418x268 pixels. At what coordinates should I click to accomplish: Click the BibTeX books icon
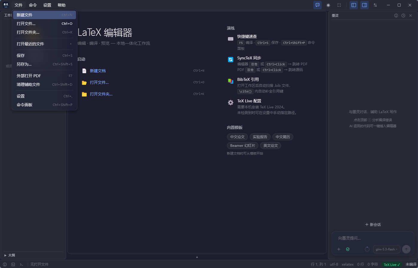point(231,81)
